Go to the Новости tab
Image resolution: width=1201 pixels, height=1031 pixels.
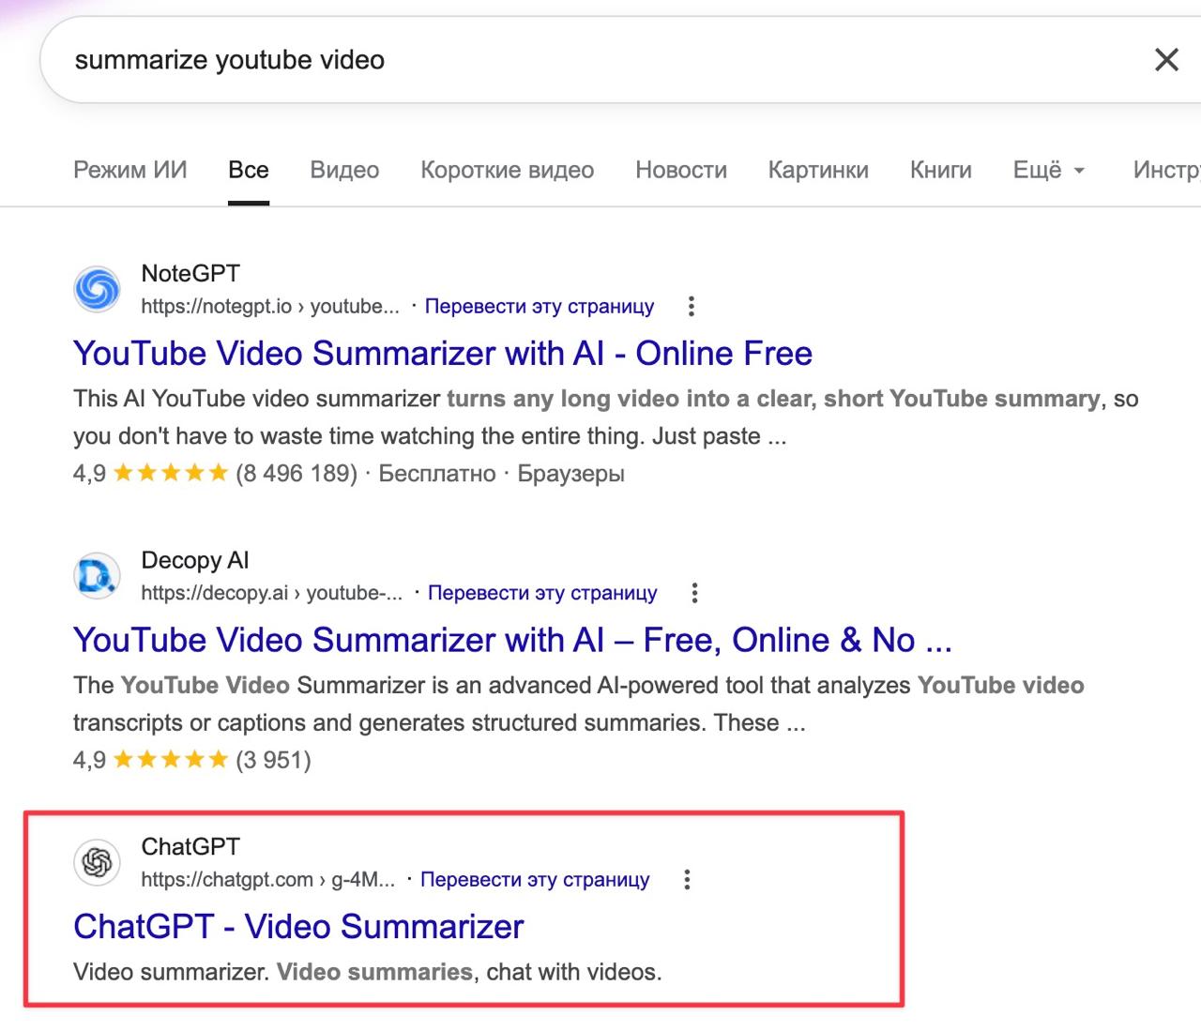point(681,170)
